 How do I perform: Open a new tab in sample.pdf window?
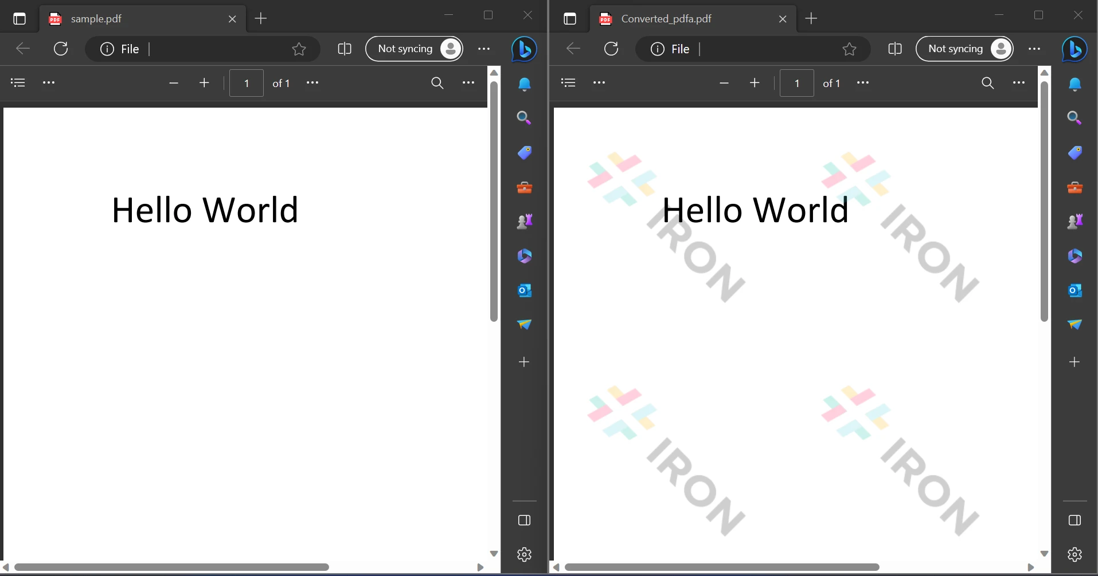tap(261, 18)
